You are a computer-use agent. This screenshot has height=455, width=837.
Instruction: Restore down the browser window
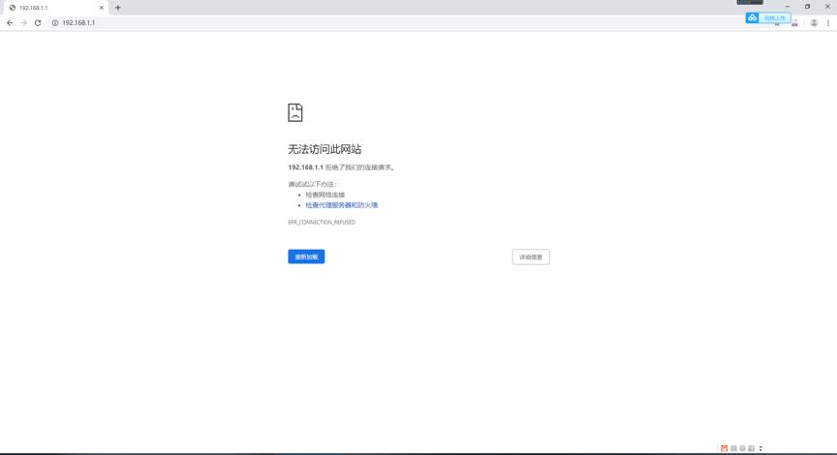pos(808,7)
